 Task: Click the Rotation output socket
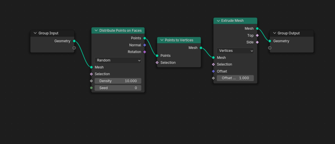(x=145, y=52)
